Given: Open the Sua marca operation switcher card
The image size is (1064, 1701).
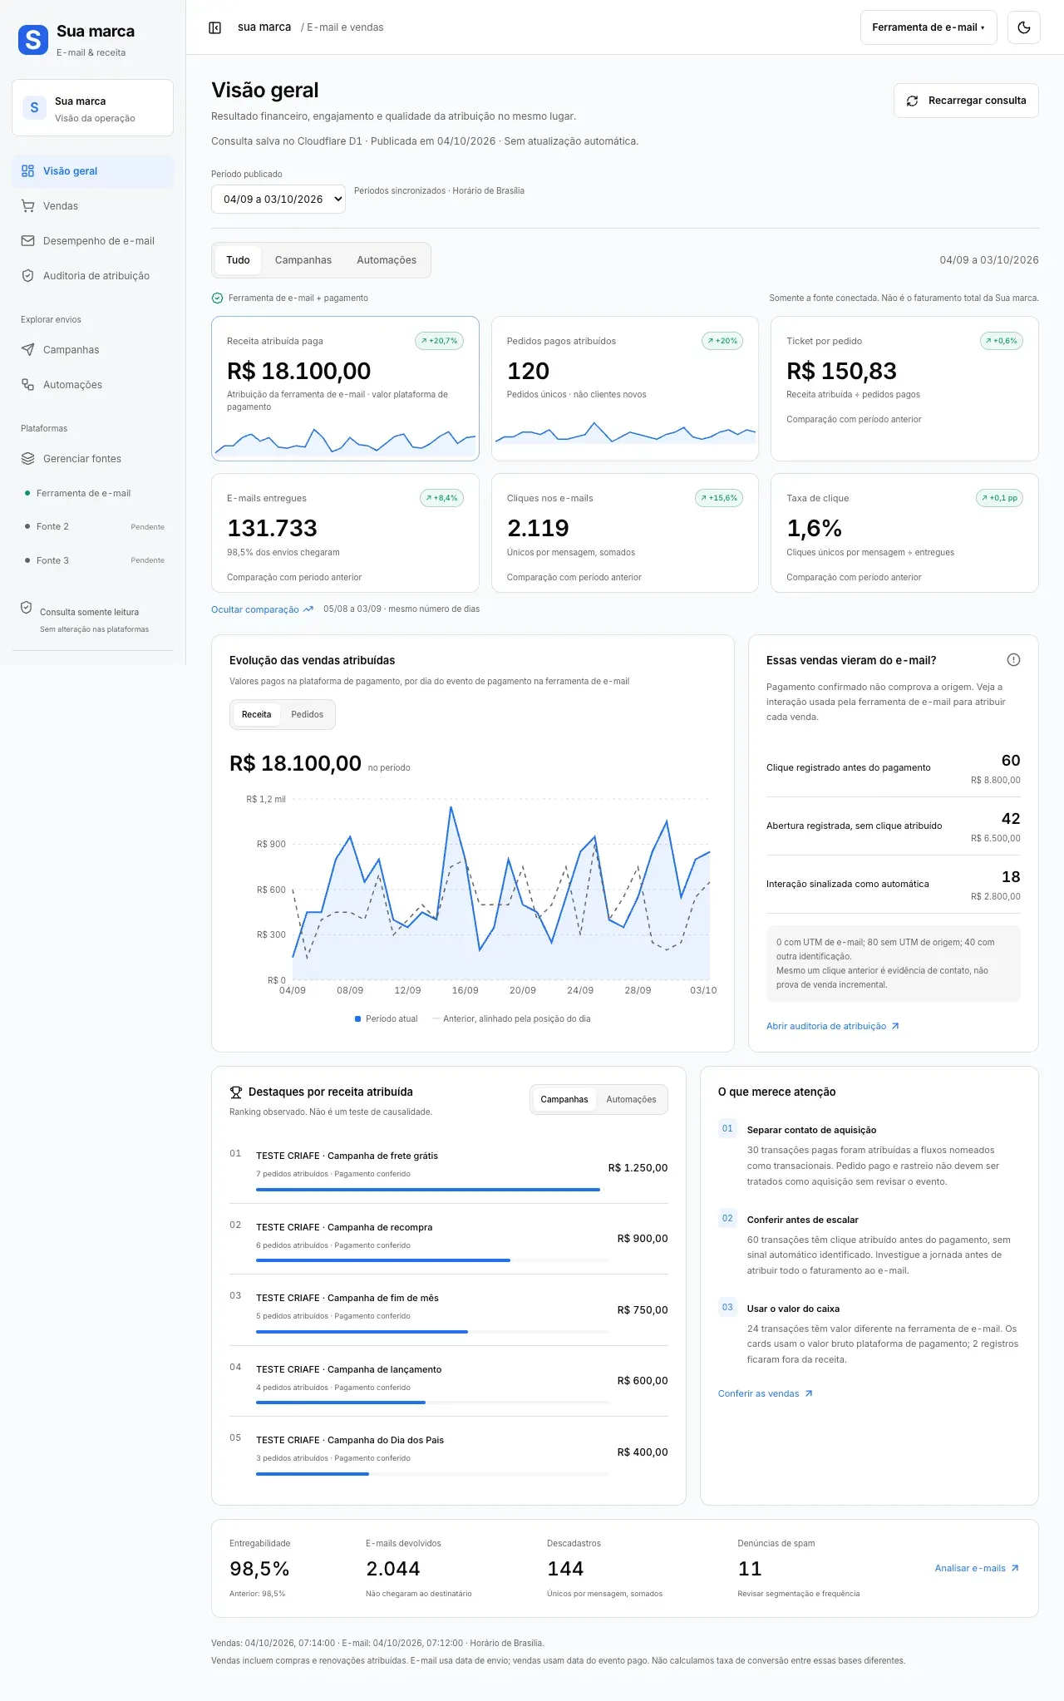Looking at the screenshot, I should click(92, 108).
